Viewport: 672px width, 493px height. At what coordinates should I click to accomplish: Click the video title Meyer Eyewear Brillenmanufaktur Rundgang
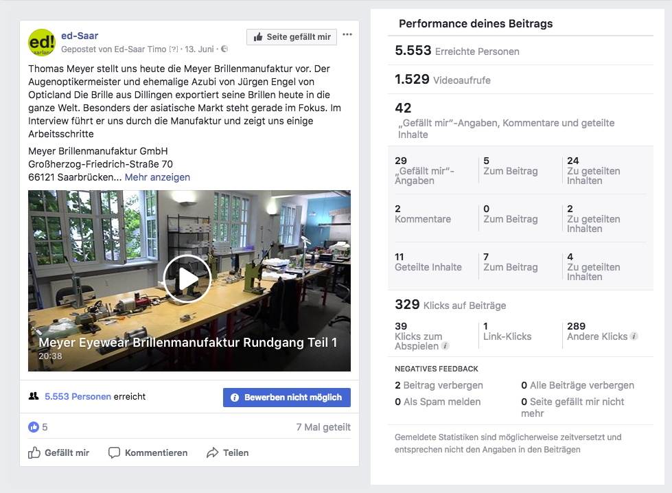click(x=187, y=342)
